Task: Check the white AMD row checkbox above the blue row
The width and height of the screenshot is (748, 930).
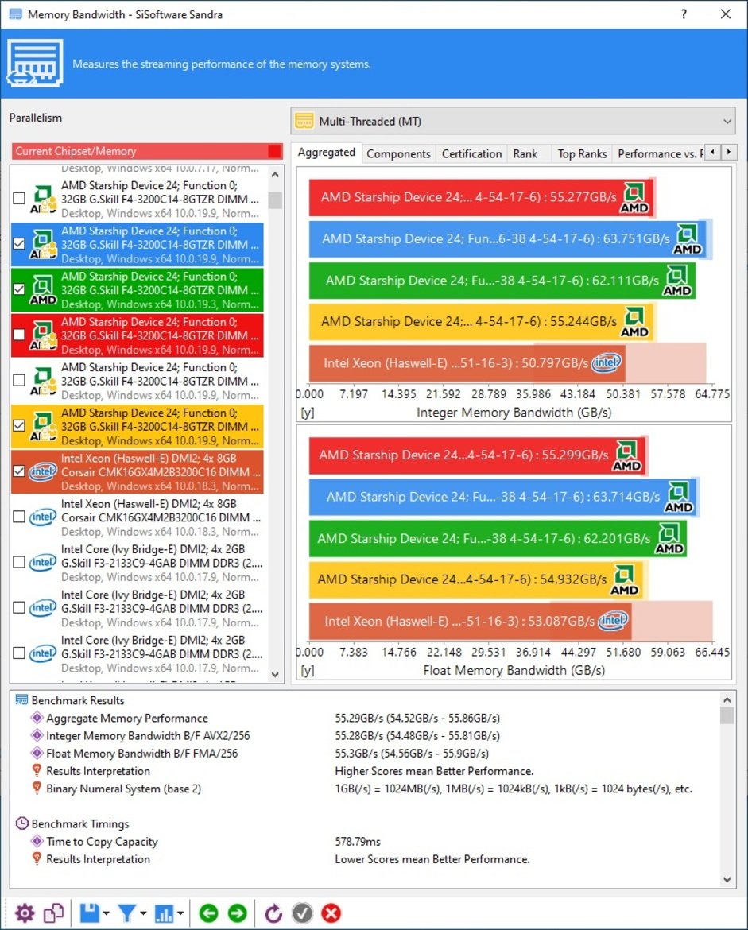Action: (19, 198)
